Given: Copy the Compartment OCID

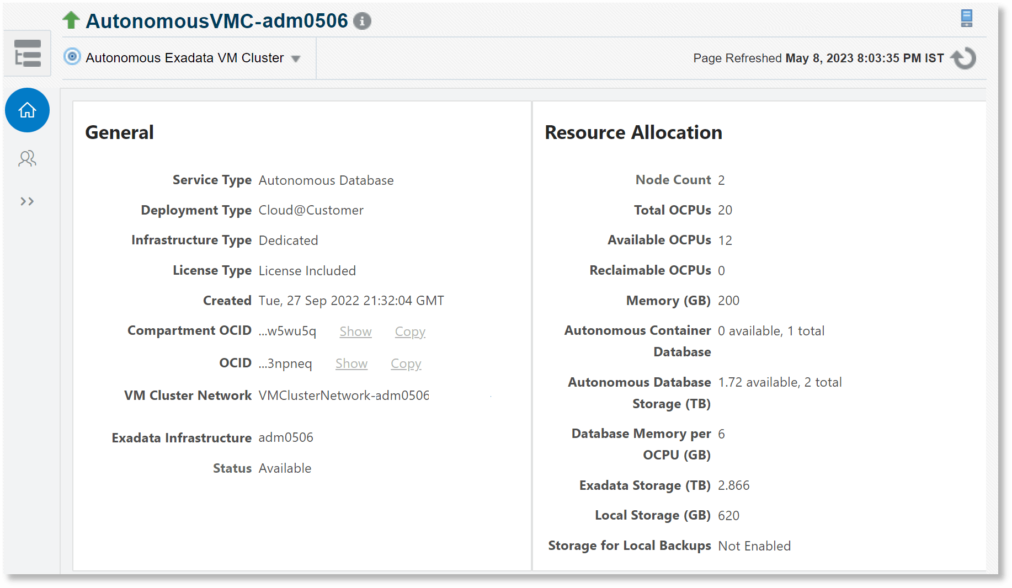Looking at the screenshot, I should 410,332.
